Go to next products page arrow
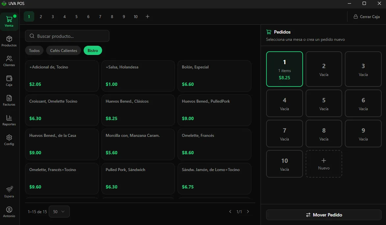386x225 pixels. click(248, 212)
